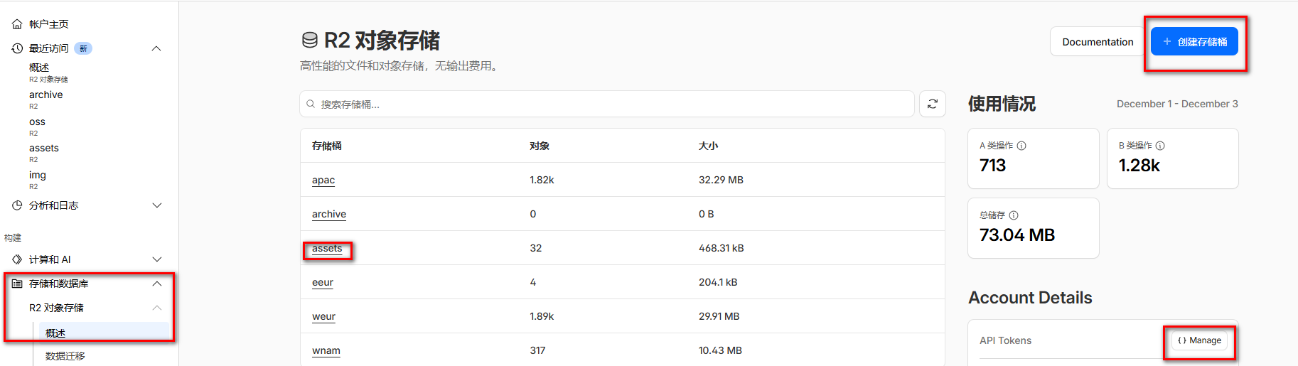The image size is (1298, 366).
Task: Click the December 1 - December 3 date range
Action: pyautogui.click(x=1177, y=104)
